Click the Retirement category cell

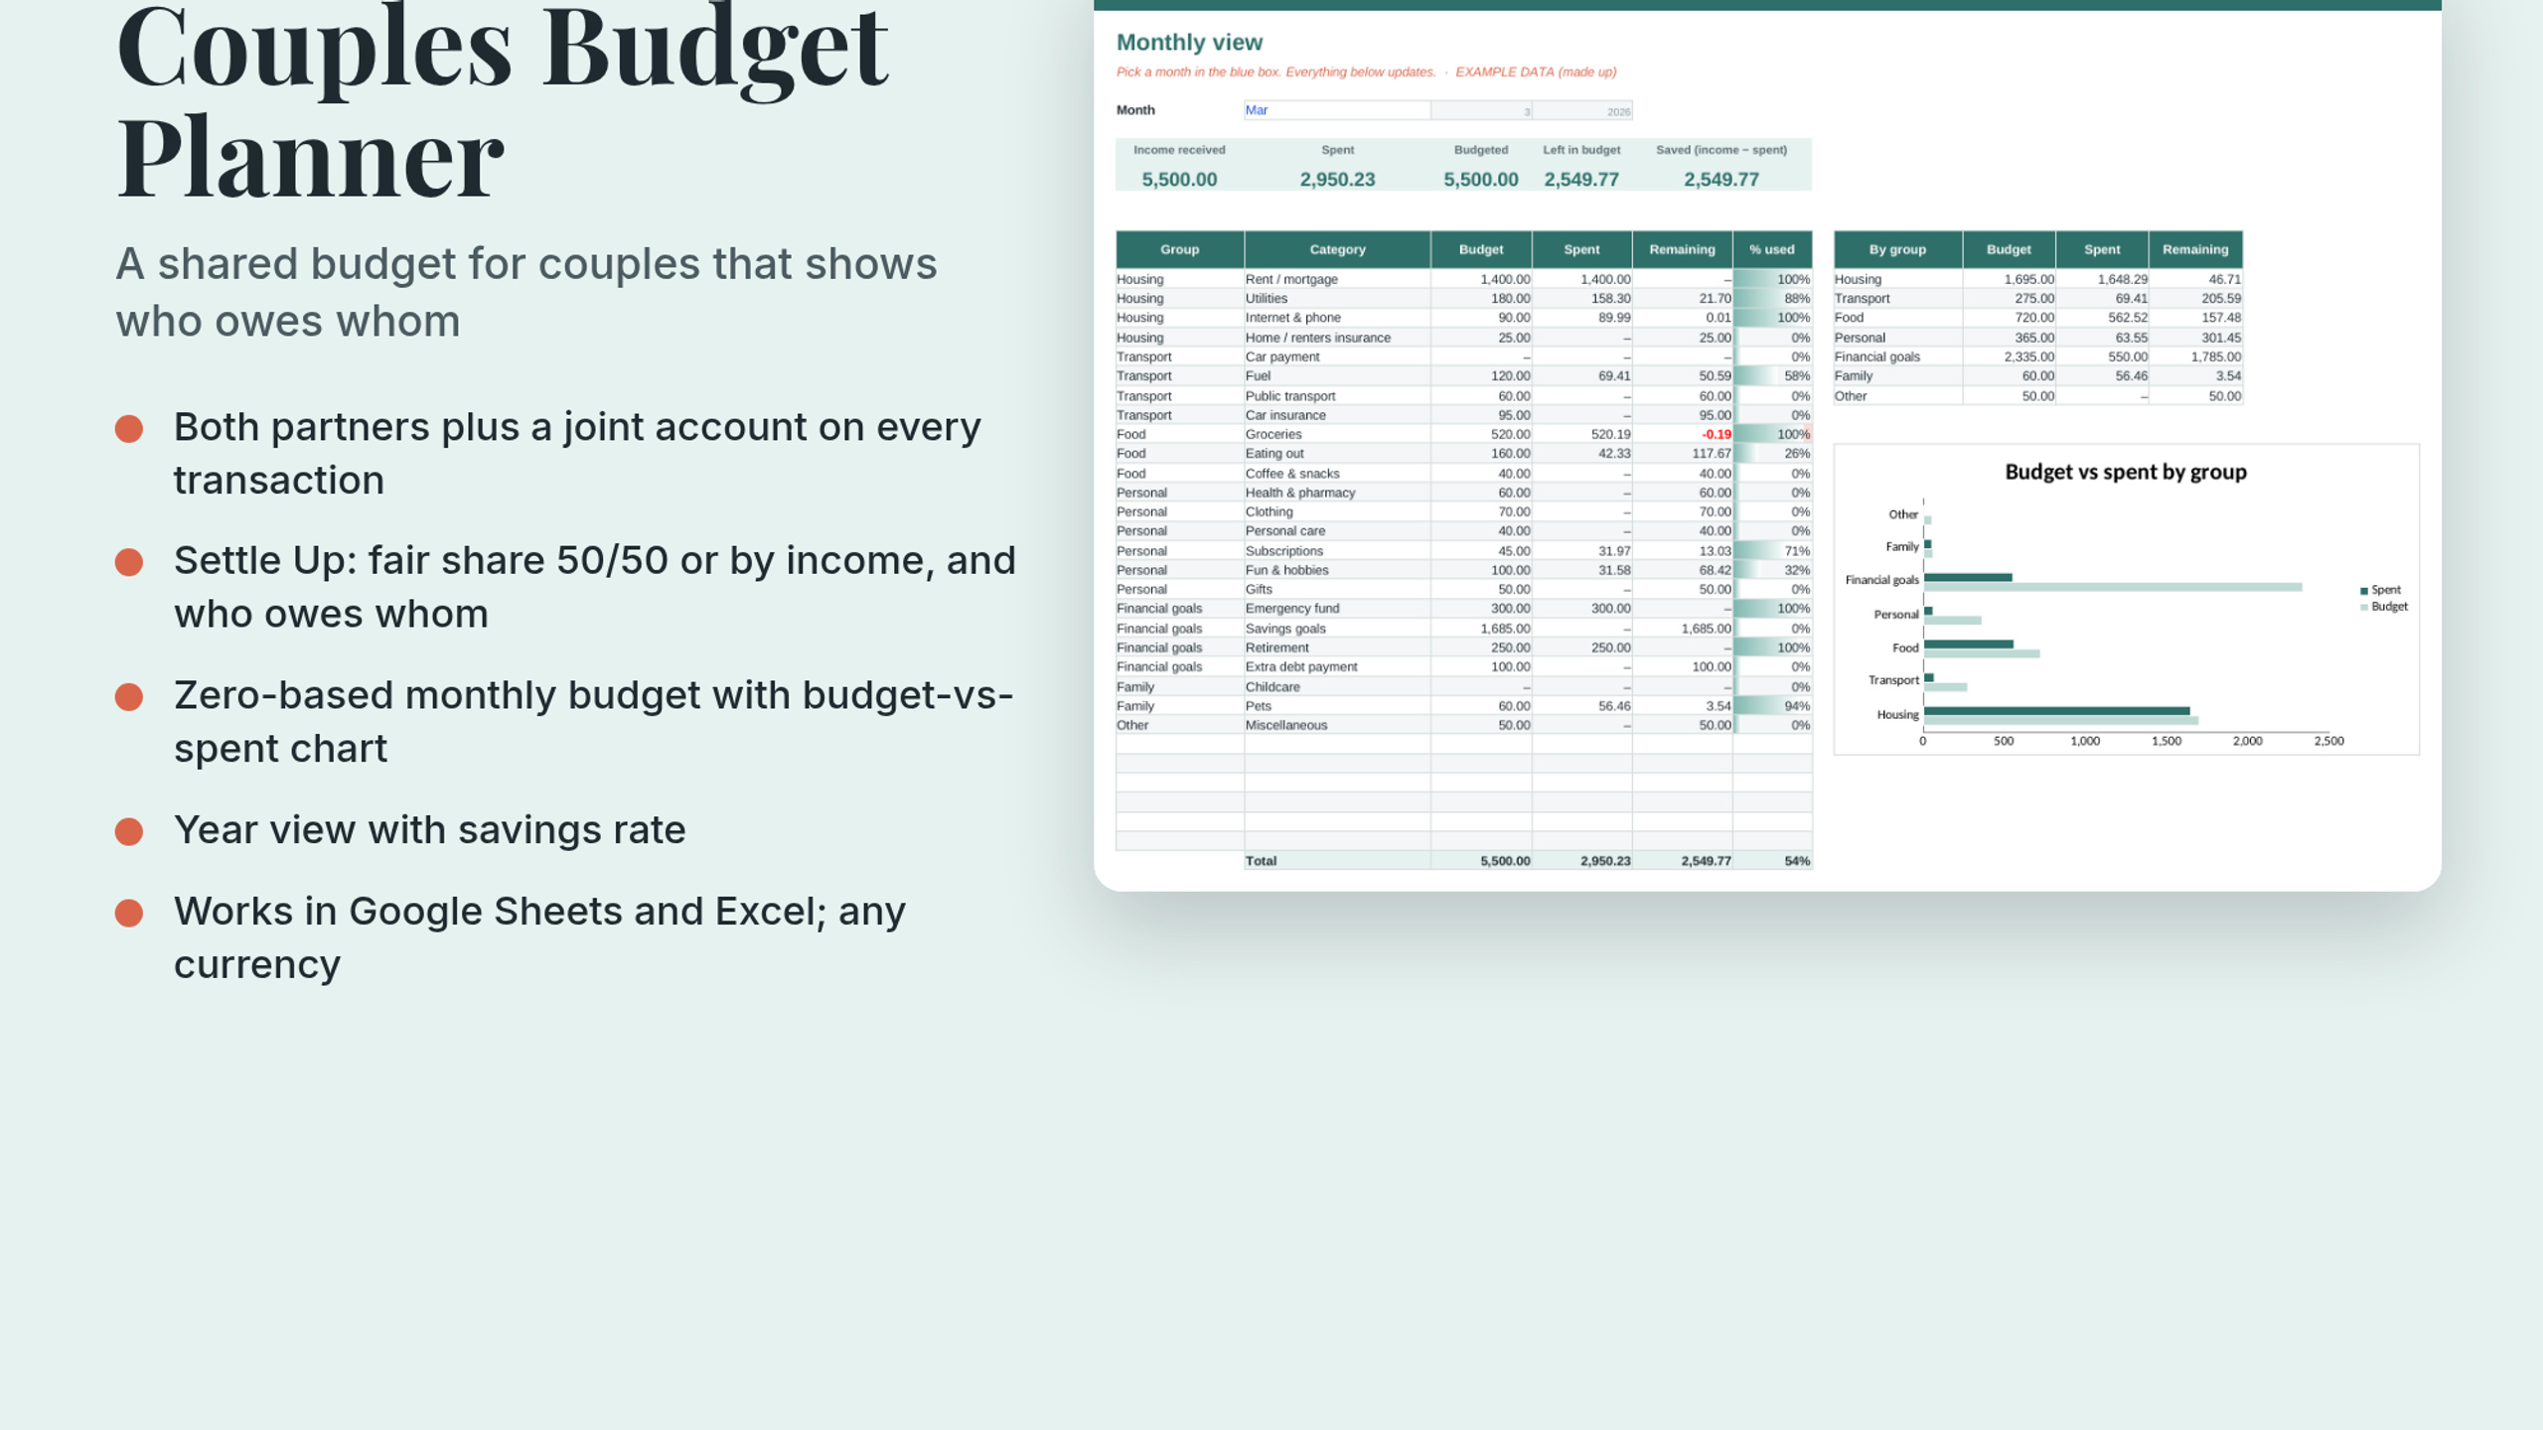coord(1337,647)
